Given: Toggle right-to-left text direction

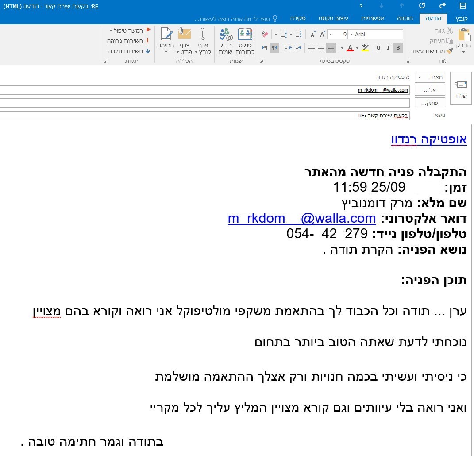Looking at the screenshot, I should pyautogui.click(x=274, y=48).
